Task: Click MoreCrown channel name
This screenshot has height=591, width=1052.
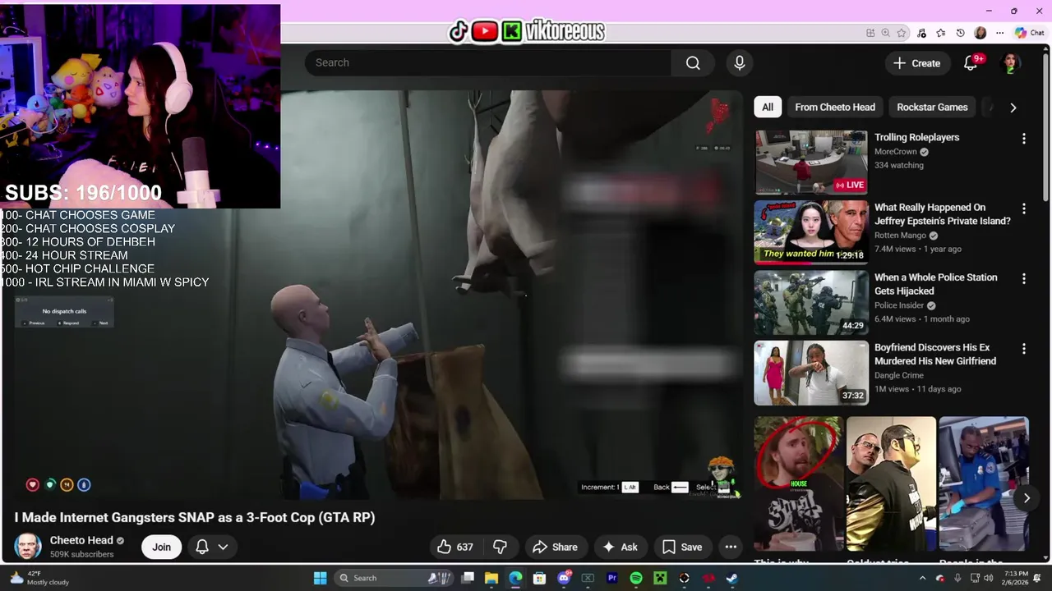Action: point(896,152)
